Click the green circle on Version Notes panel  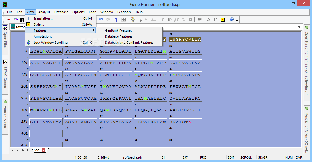[x=5, y=102]
